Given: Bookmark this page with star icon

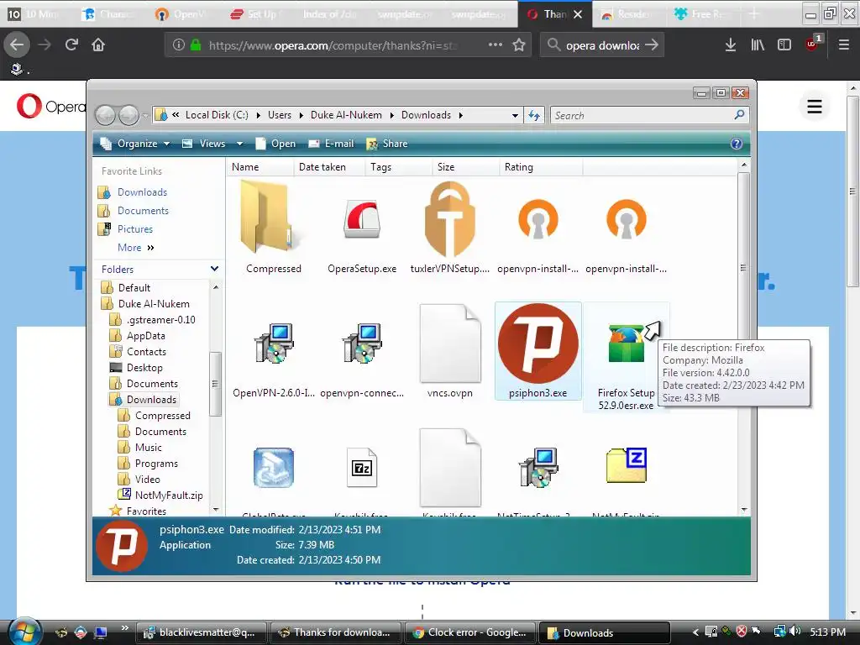Looking at the screenshot, I should [x=519, y=45].
